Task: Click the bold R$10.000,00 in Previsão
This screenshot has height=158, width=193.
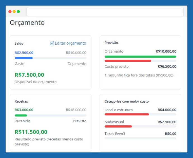Action: (166, 51)
